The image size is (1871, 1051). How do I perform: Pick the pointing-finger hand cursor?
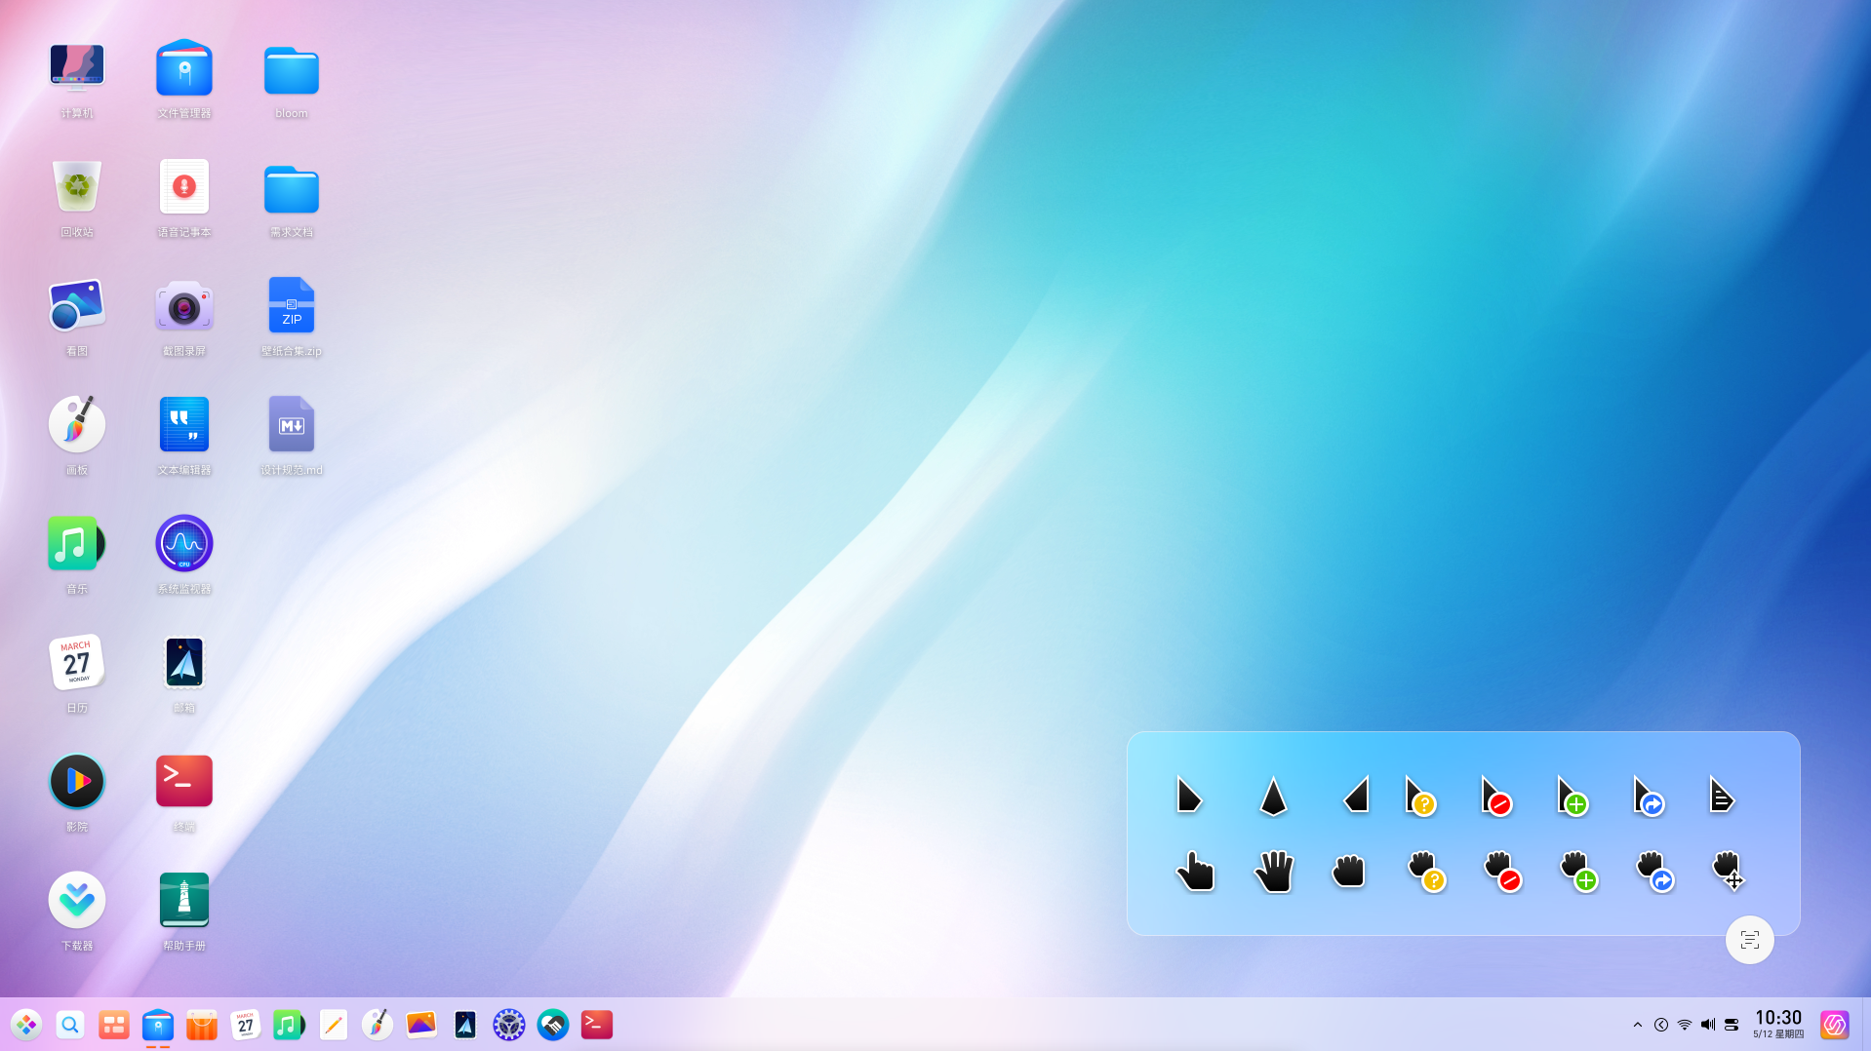tap(1195, 871)
